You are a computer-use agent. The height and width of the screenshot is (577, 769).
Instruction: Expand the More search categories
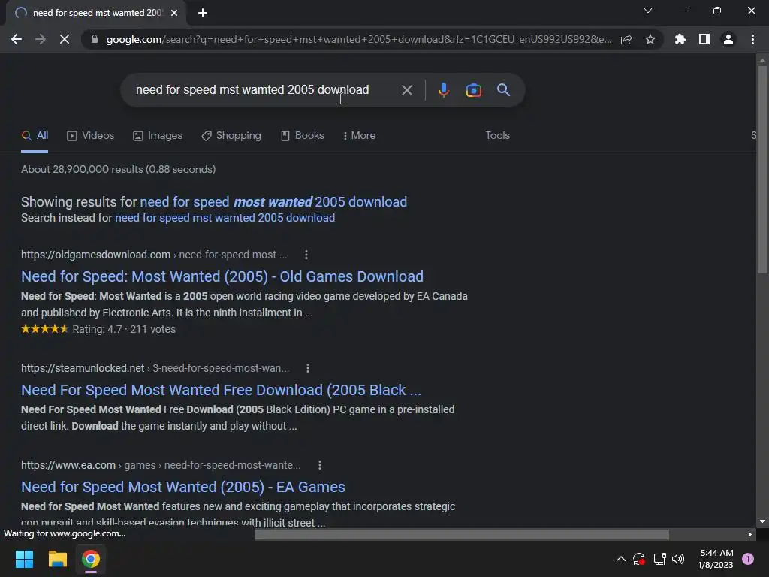coord(360,136)
